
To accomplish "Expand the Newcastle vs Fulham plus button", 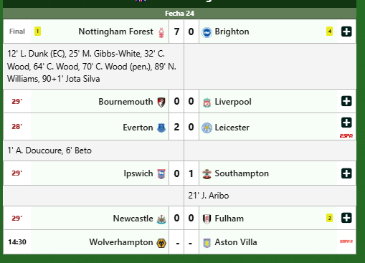I will 346,218.
